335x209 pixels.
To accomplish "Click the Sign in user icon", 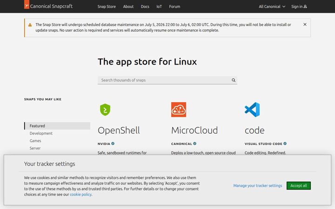I will [x=305, y=7].
